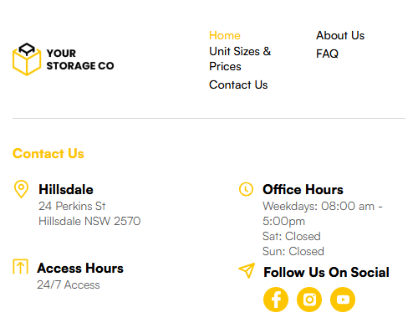This screenshot has width=418, height=328.
Task: Open the Instagram social icon
Action: coord(309,300)
